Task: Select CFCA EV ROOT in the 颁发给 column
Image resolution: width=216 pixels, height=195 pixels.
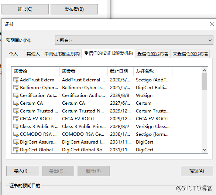Action: pyautogui.click(x=36, y=119)
